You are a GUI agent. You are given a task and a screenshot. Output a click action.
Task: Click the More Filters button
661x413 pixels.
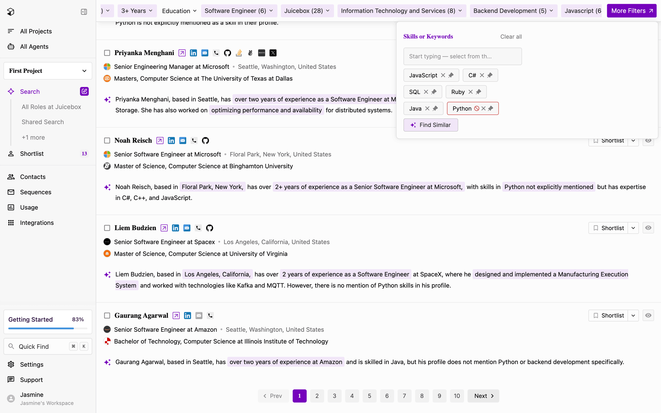click(x=632, y=11)
